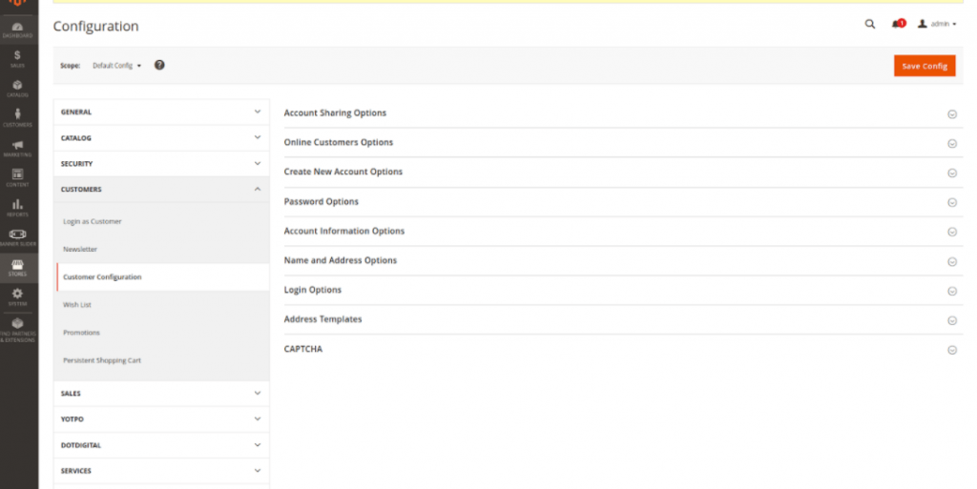This screenshot has height=489, width=977.
Task: Collapse the Customers configuration group
Action: (x=161, y=190)
